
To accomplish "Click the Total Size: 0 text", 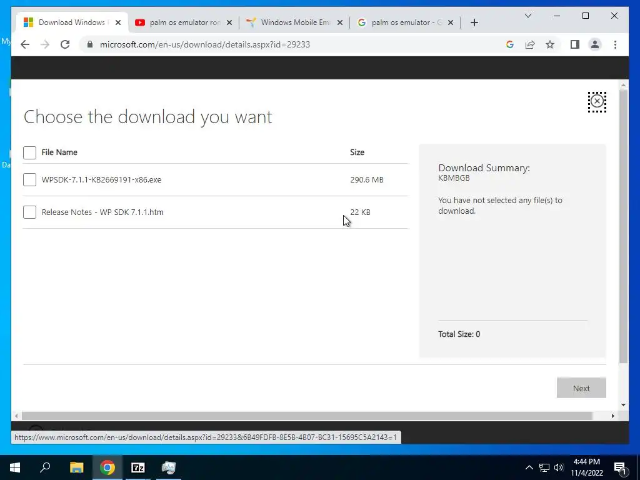I will pos(459,334).
